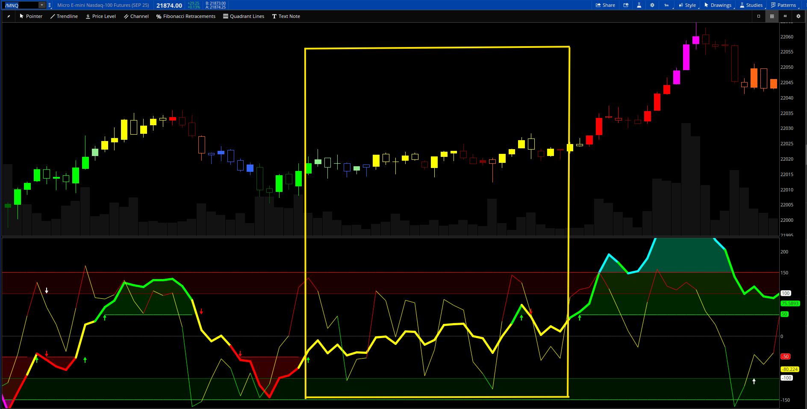The width and height of the screenshot is (807, 409).
Task: Open chart settings gear in blue header
Action: (652, 5)
